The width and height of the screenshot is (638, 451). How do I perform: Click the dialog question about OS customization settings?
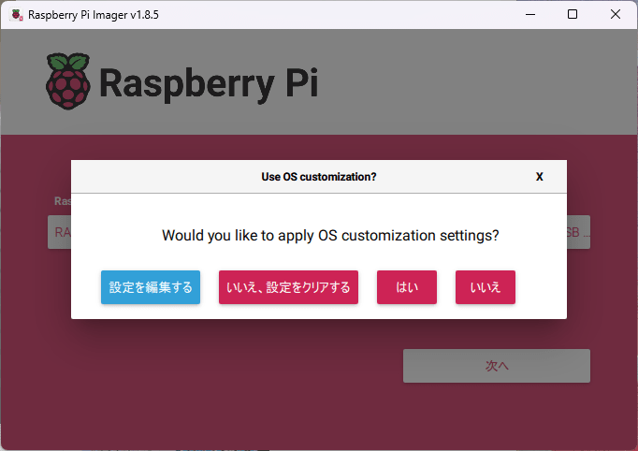pyautogui.click(x=330, y=236)
